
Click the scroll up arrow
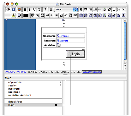pyautogui.click(x=125, y=65)
